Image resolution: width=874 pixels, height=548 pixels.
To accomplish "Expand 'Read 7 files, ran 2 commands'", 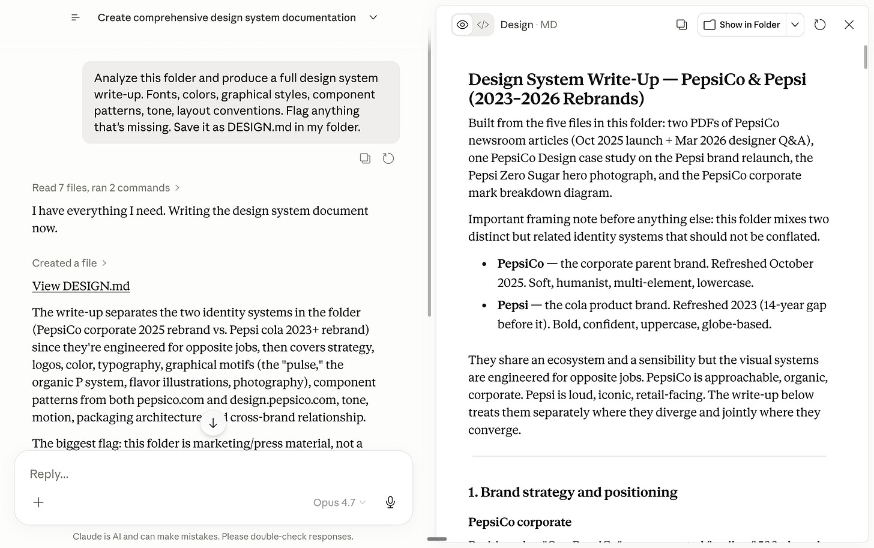I will pos(106,188).
